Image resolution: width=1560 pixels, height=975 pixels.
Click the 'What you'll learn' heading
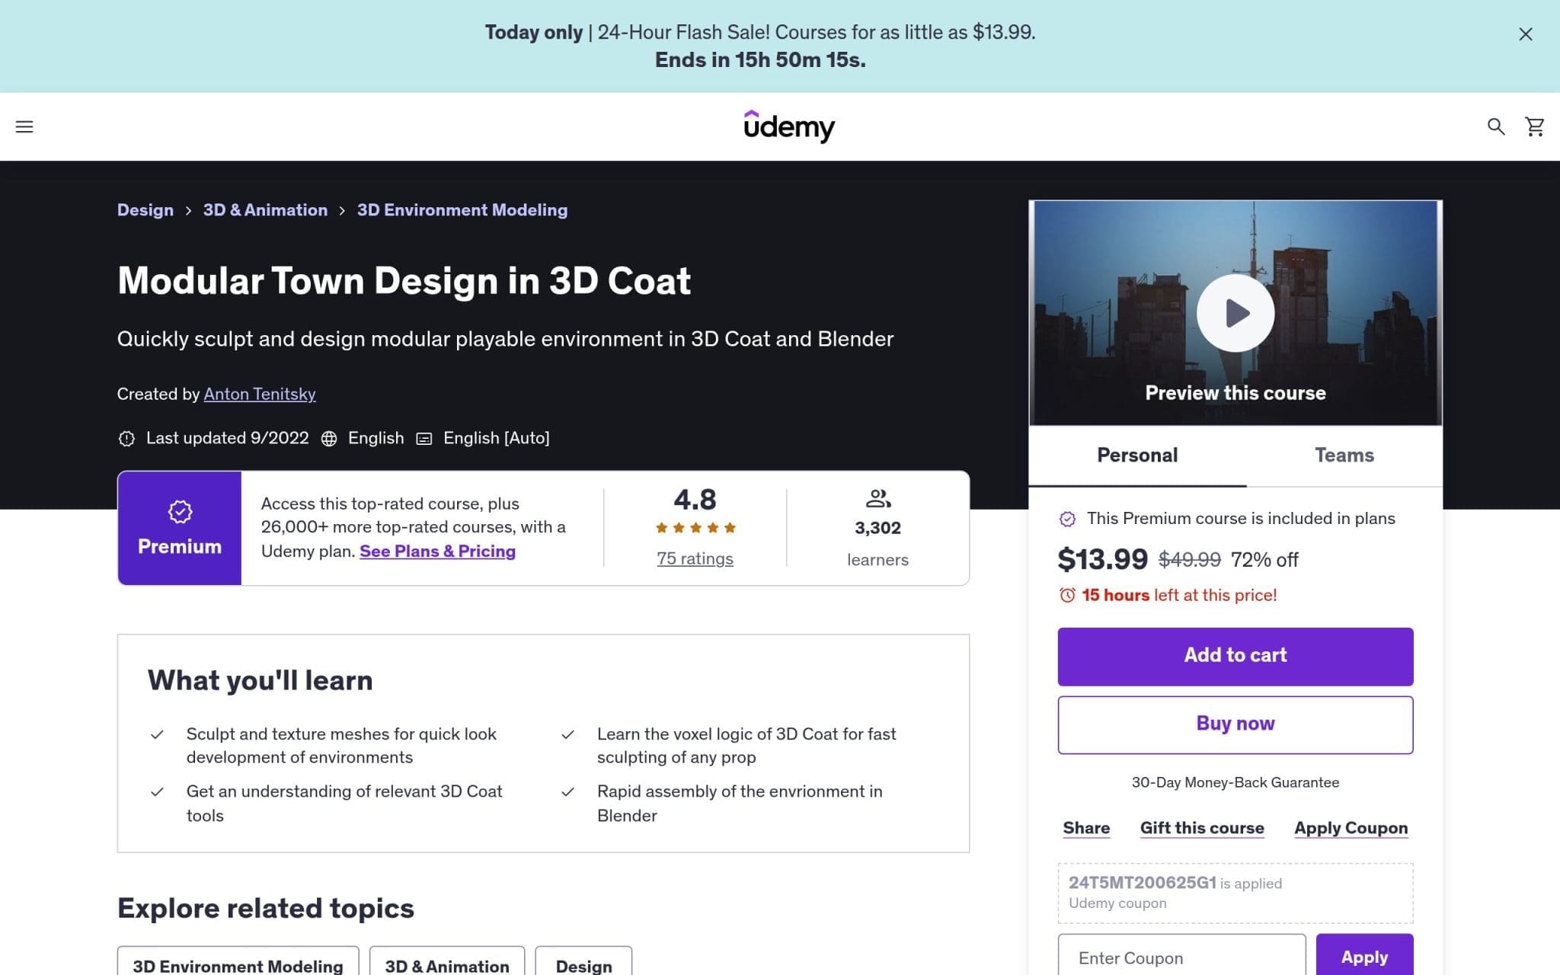(x=260, y=680)
